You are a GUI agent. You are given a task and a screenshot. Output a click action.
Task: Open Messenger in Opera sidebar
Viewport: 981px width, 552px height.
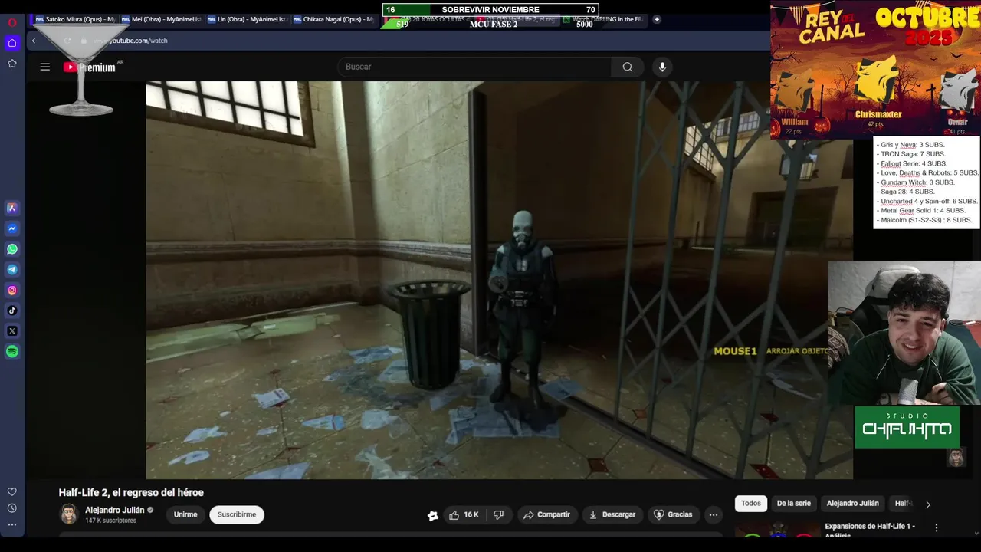pos(12,228)
